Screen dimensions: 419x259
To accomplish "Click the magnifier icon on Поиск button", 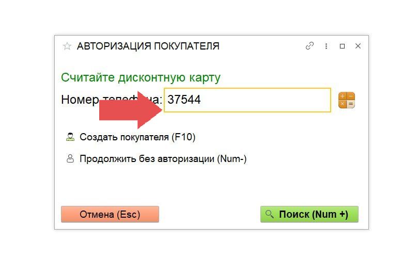I will [269, 214].
